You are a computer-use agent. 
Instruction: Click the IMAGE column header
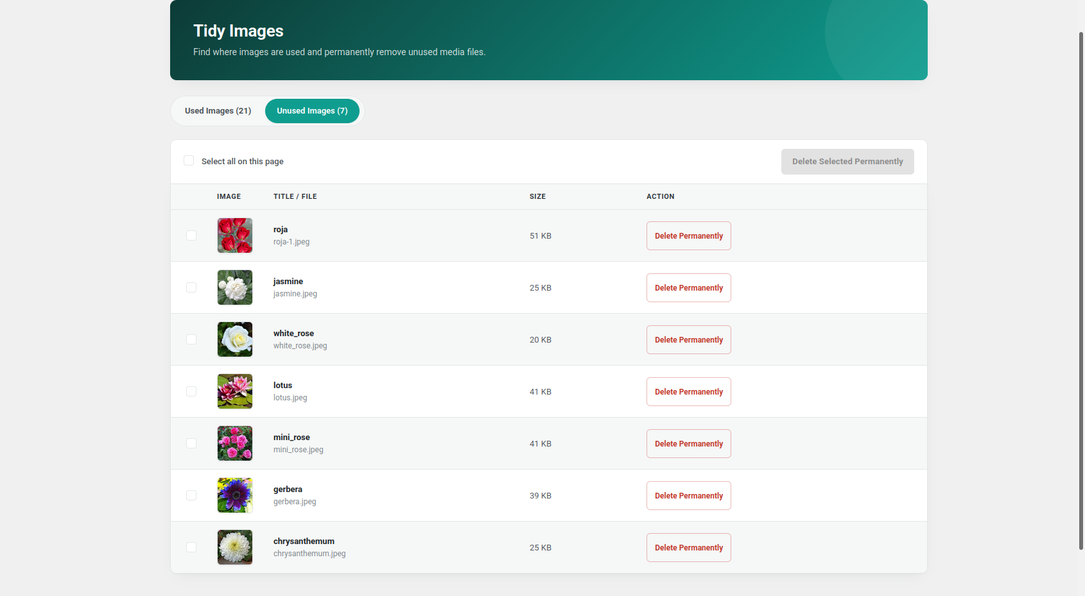pos(229,196)
